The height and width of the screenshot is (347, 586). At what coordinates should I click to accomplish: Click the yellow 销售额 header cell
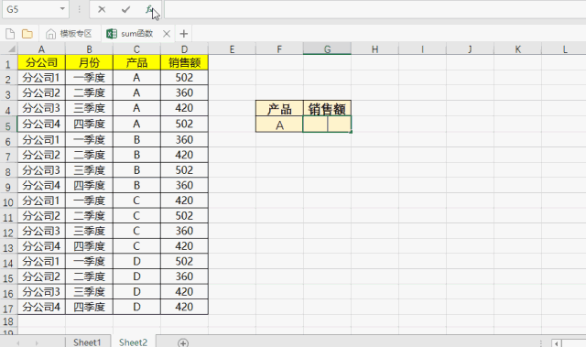pos(184,62)
